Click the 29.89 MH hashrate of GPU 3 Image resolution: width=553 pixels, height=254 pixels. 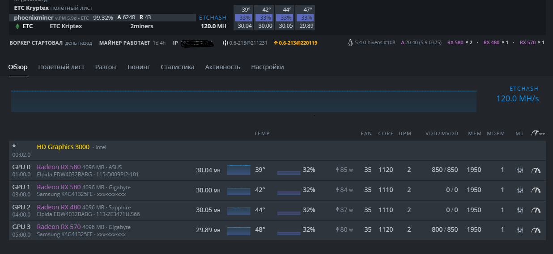point(208,230)
